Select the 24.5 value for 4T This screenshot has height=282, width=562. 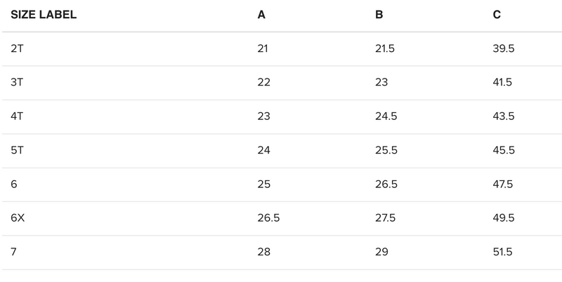pyautogui.click(x=387, y=116)
